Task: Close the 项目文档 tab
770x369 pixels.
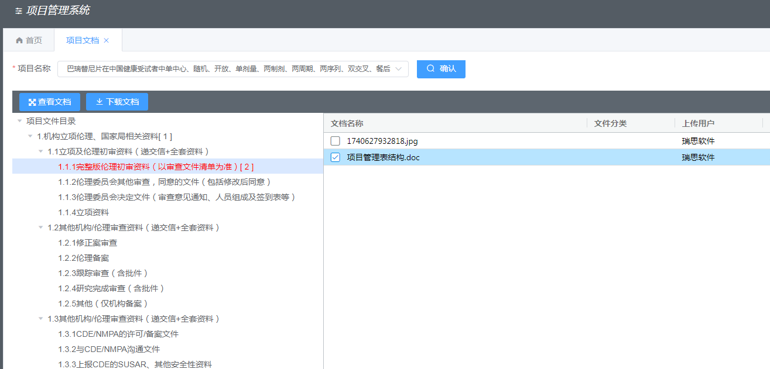Action: pos(106,40)
